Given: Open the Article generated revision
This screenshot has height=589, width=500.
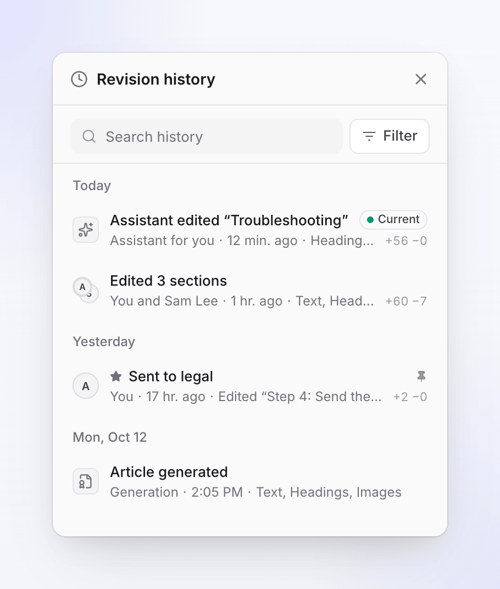Looking at the screenshot, I should 250,481.
